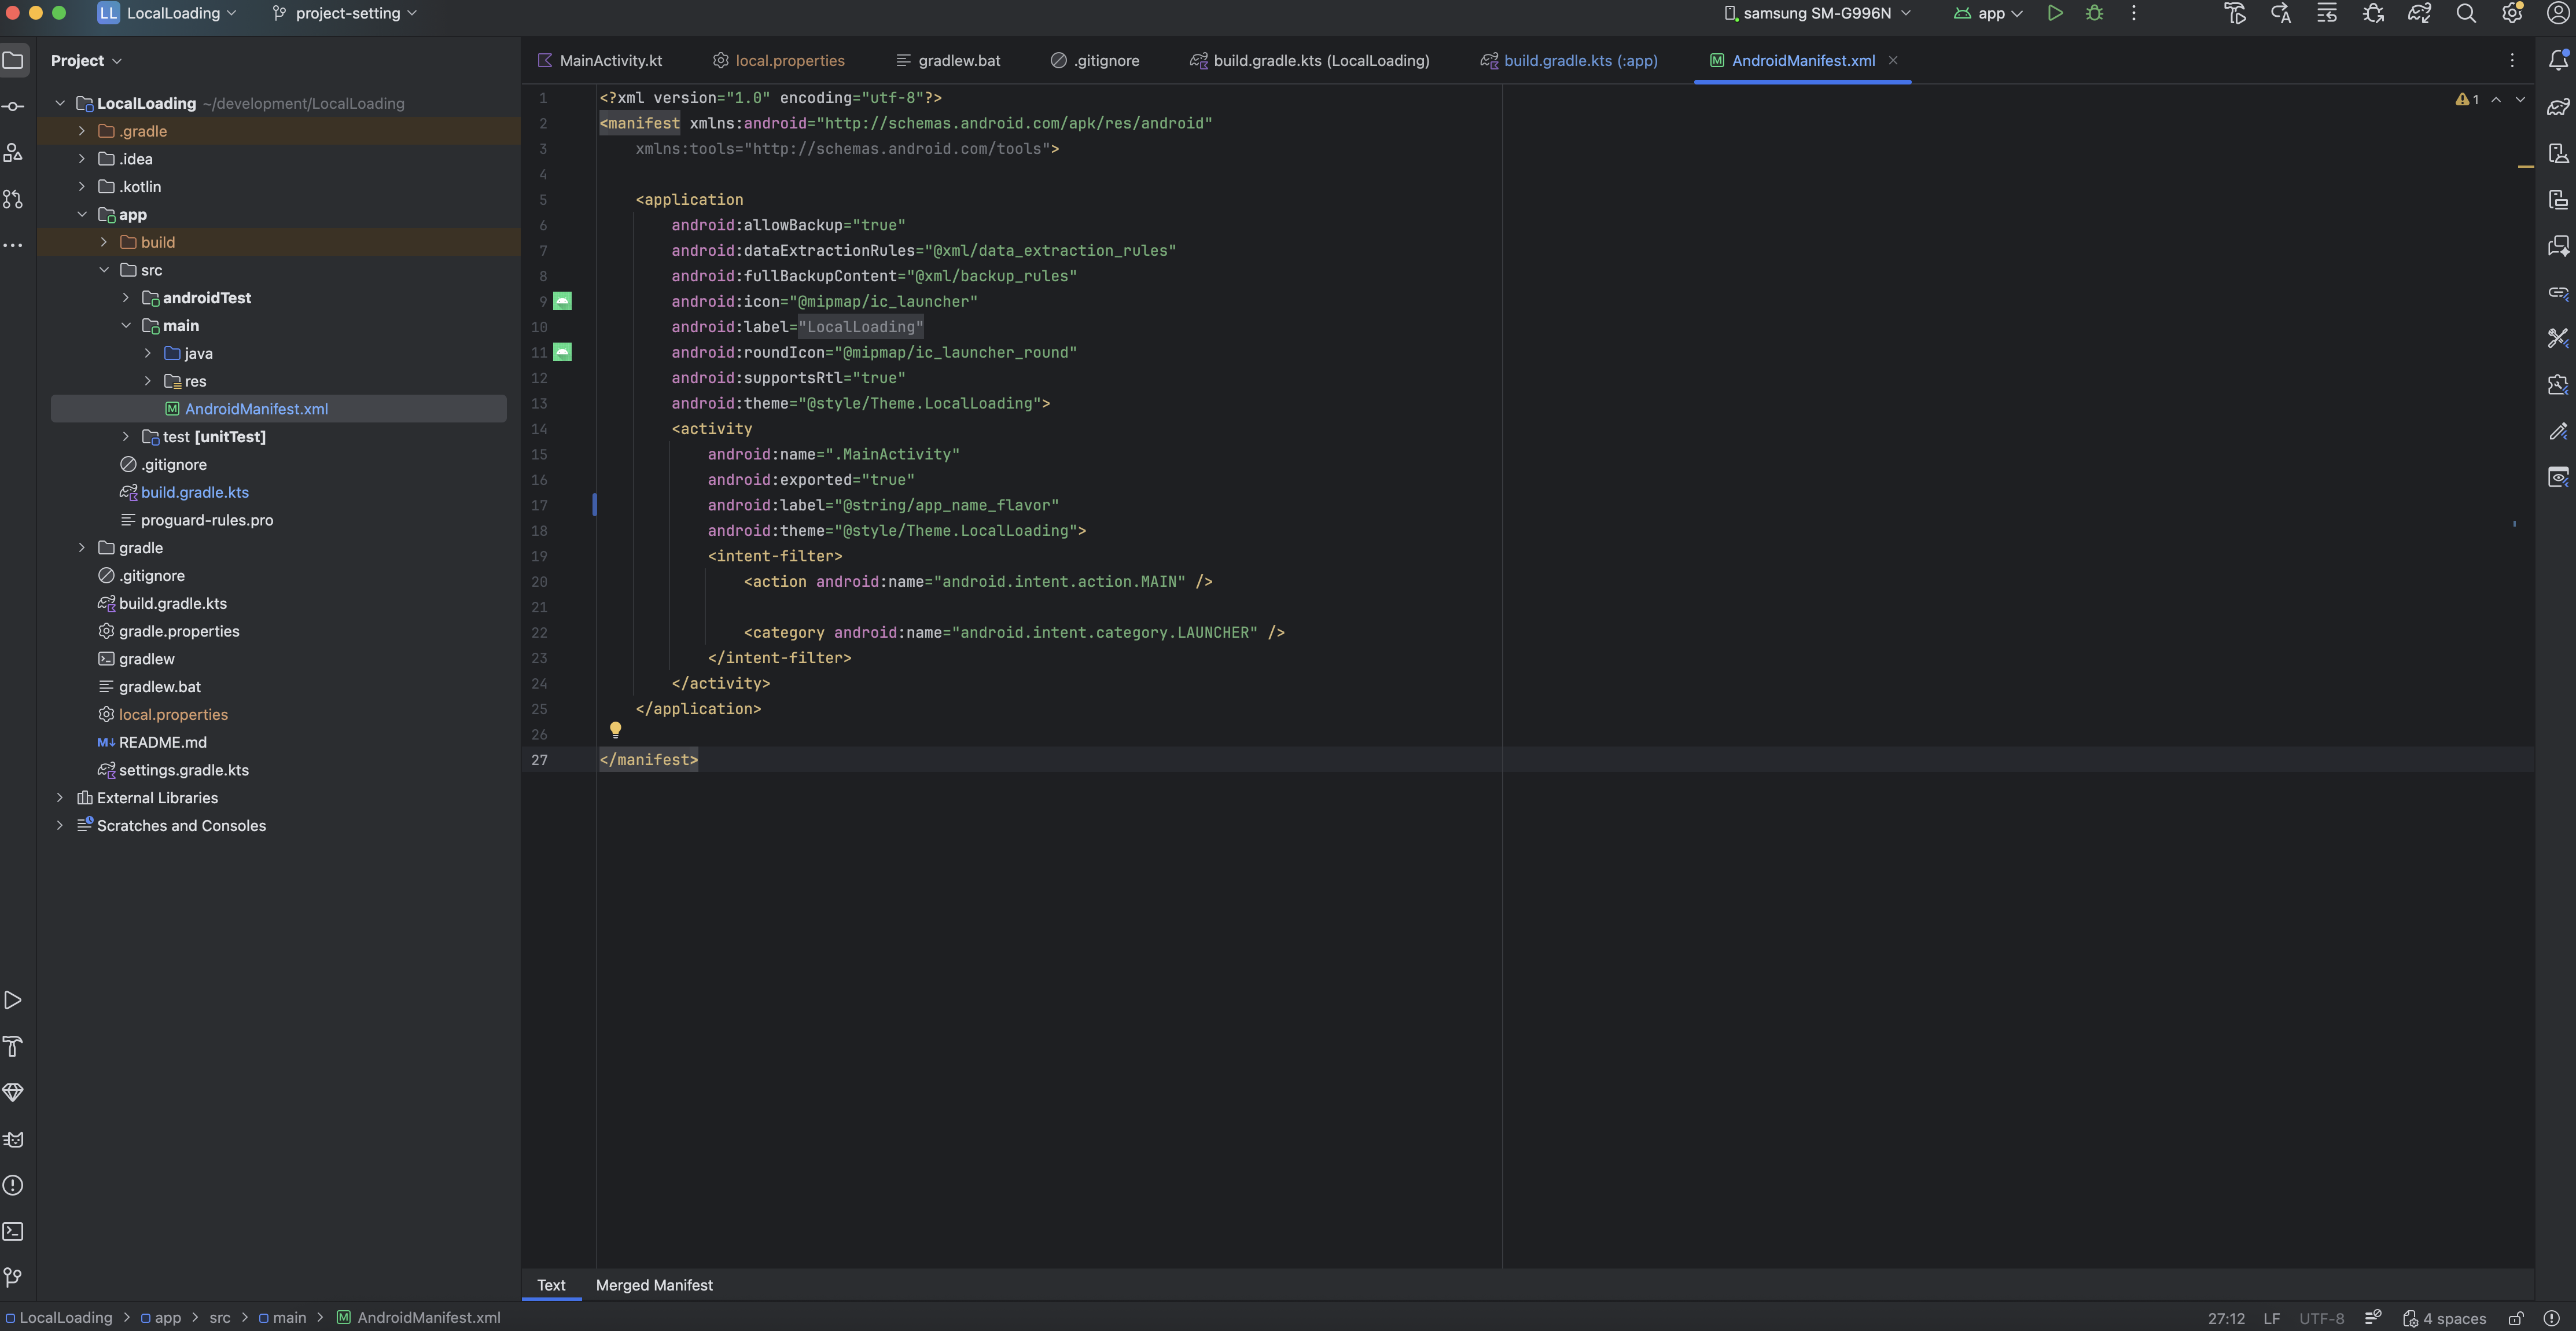Sync project with Gradle files icon

click(2419, 13)
